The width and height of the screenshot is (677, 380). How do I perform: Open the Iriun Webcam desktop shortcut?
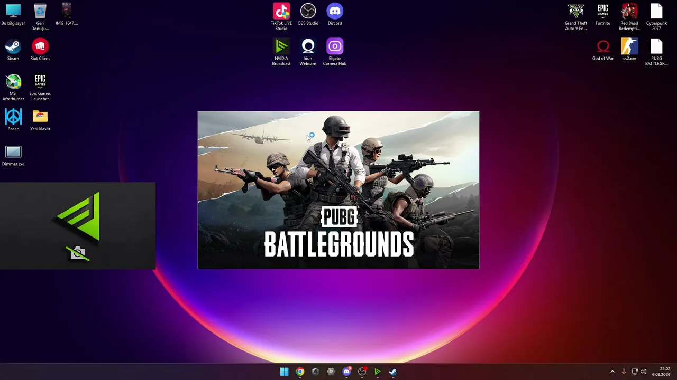click(308, 52)
